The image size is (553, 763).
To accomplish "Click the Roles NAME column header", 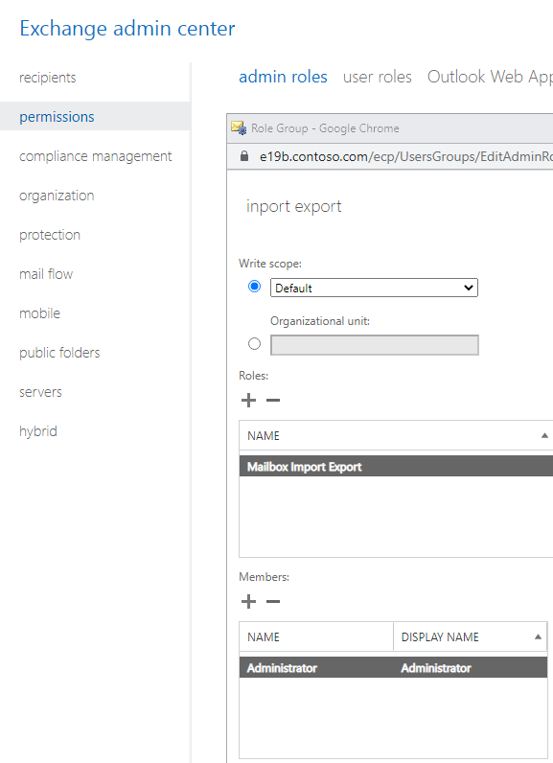I will [x=396, y=435].
